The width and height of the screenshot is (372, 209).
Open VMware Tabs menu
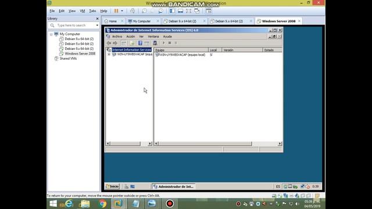(92, 11)
